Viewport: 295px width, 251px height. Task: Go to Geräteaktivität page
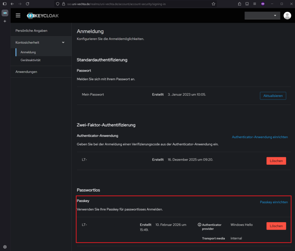(30, 60)
